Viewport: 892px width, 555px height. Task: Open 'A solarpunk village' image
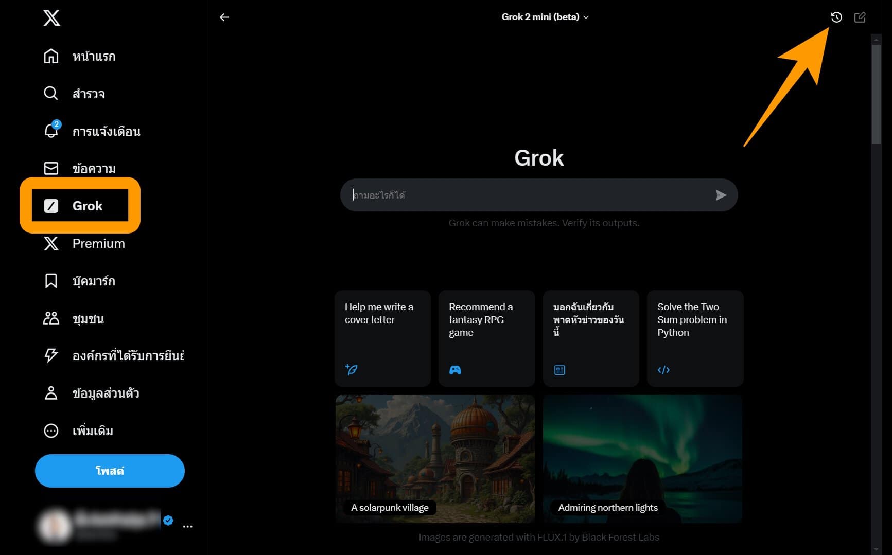435,458
